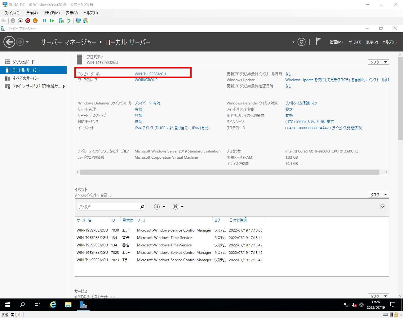Open the イベント タスク dropdown
403x318 pixels.
(378, 194)
